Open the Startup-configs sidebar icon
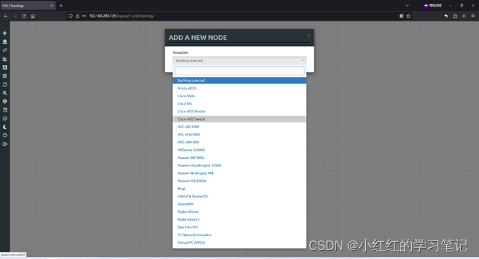Image resolution: width=479 pixels, height=259 pixels. 5,59
